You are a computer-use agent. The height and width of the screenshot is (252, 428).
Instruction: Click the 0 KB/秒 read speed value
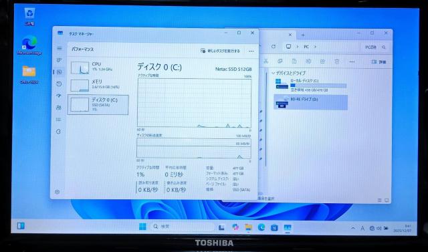[148, 190]
